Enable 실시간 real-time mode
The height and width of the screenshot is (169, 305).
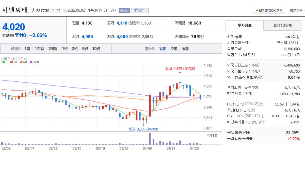click(x=125, y=10)
